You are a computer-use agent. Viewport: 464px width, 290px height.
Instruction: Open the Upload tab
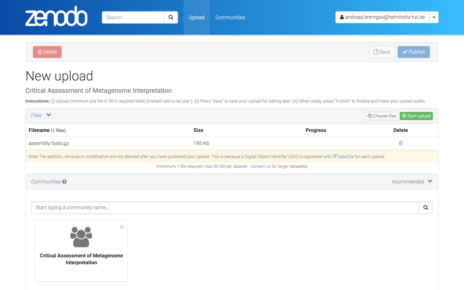point(196,17)
